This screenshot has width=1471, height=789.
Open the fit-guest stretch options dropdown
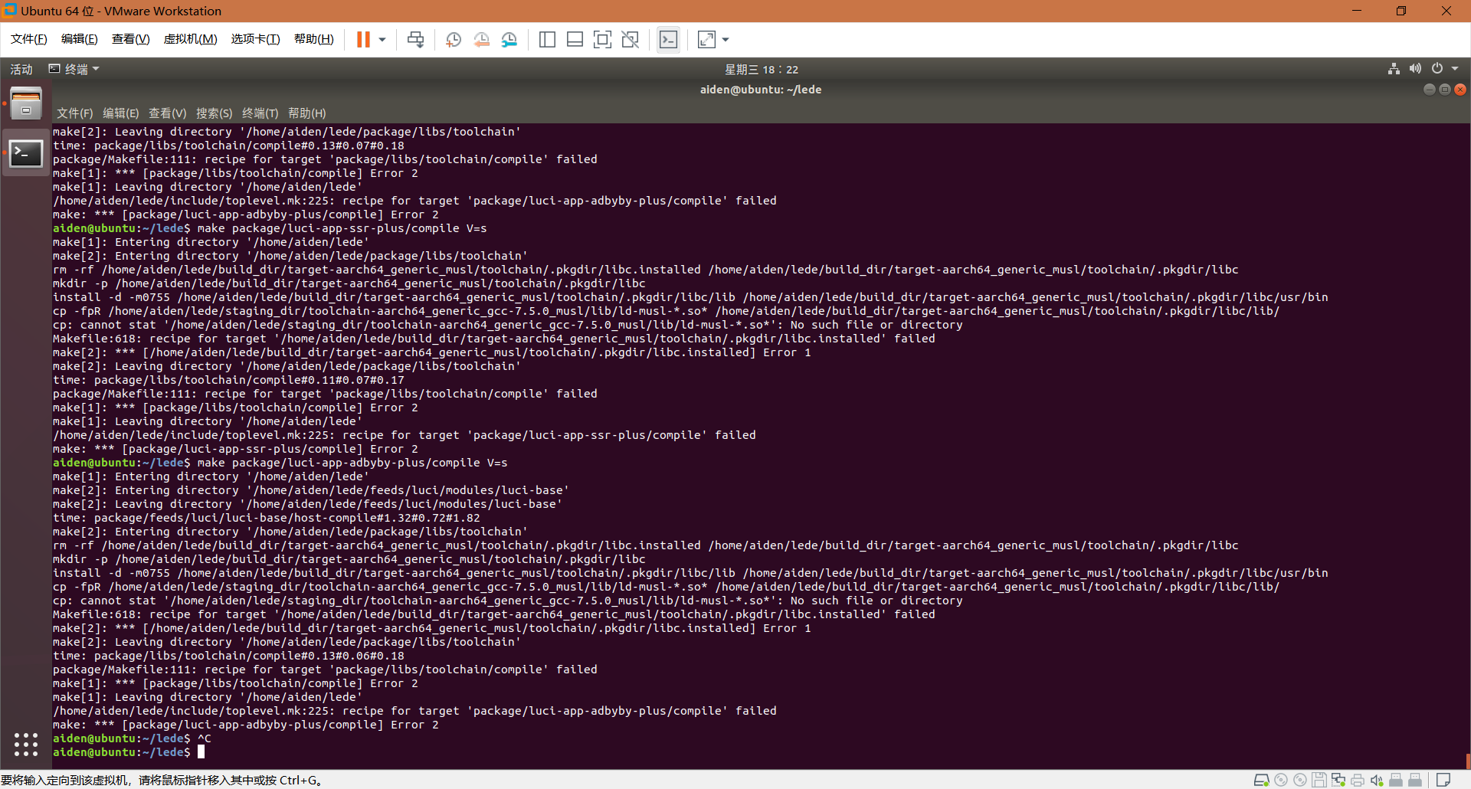[x=725, y=39]
